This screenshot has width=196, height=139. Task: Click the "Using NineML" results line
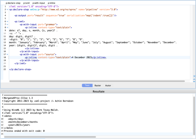pyautogui.click(x=31, y=110)
